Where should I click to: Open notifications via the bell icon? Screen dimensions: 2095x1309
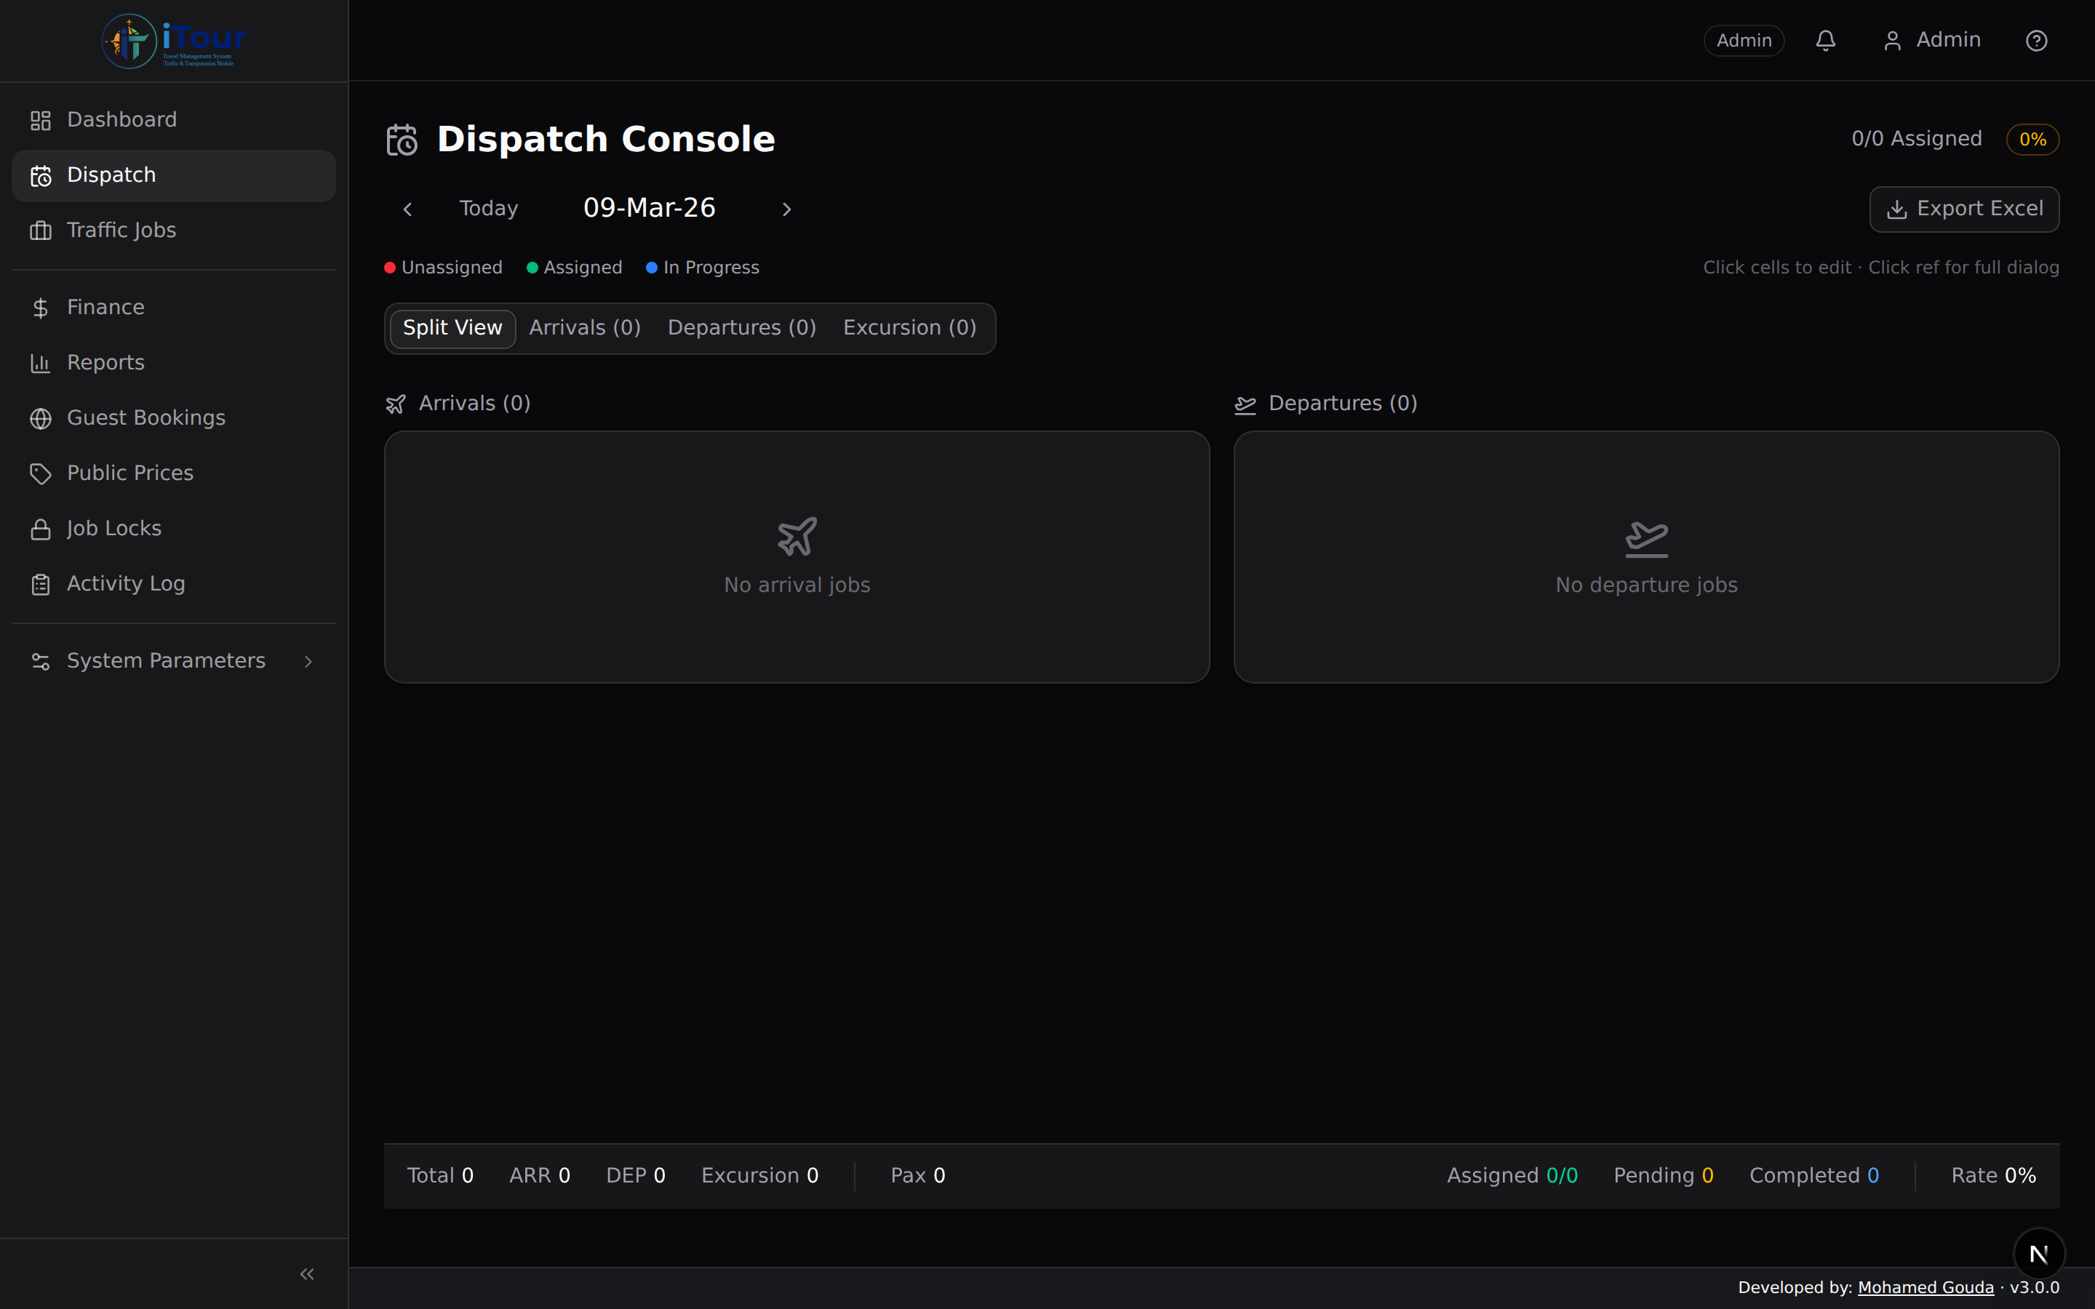coord(1826,40)
